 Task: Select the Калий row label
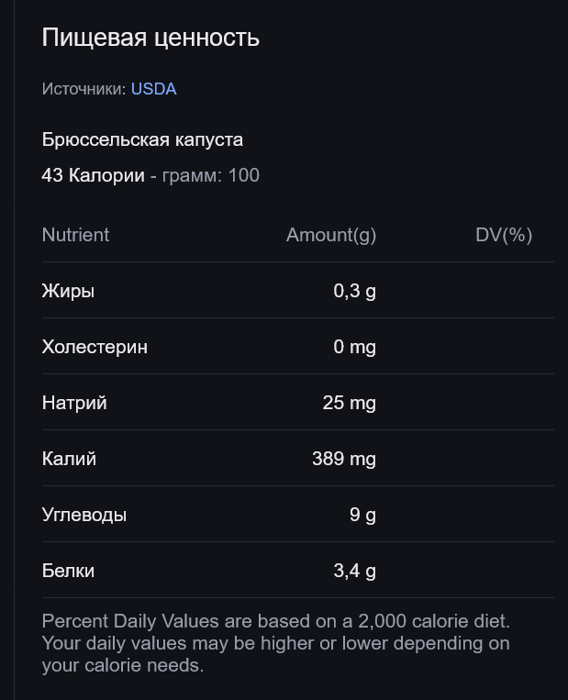69,459
